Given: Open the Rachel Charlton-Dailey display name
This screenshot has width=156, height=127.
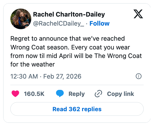Looking at the screenshot, I should (x=69, y=14).
